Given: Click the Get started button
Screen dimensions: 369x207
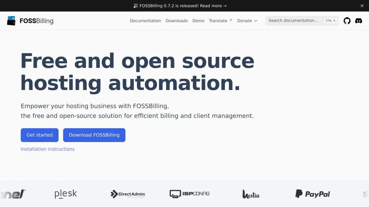Looking at the screenshot, I should (40, 135).
